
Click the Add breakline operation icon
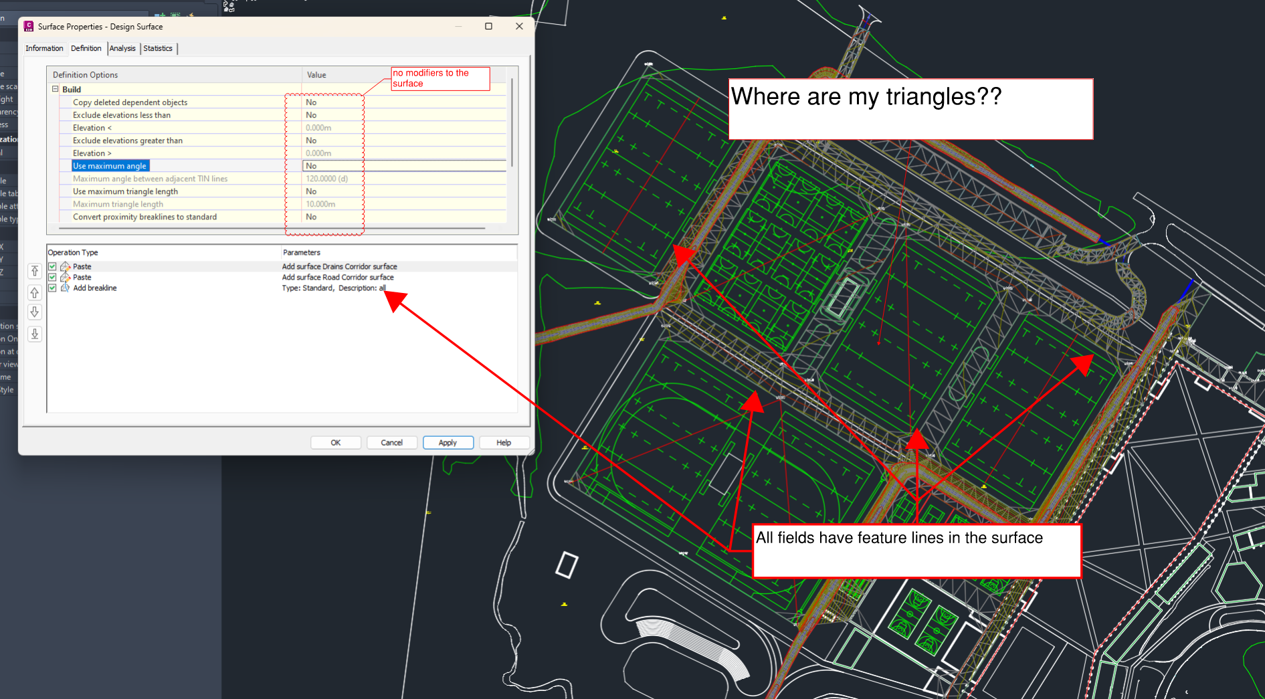point(65,288)
